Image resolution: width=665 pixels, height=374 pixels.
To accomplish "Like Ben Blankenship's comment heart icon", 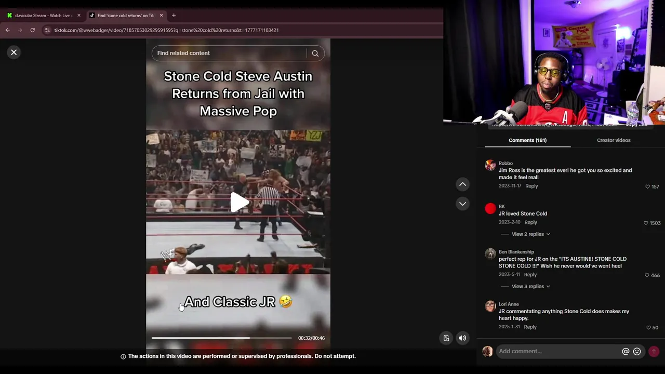I will coord(647,275).
